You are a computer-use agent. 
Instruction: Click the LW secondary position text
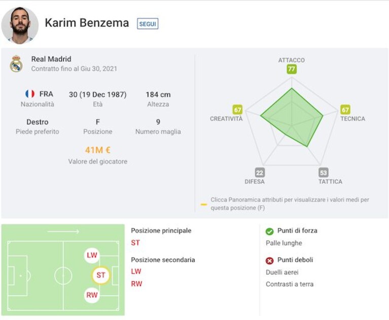[136, 271]
